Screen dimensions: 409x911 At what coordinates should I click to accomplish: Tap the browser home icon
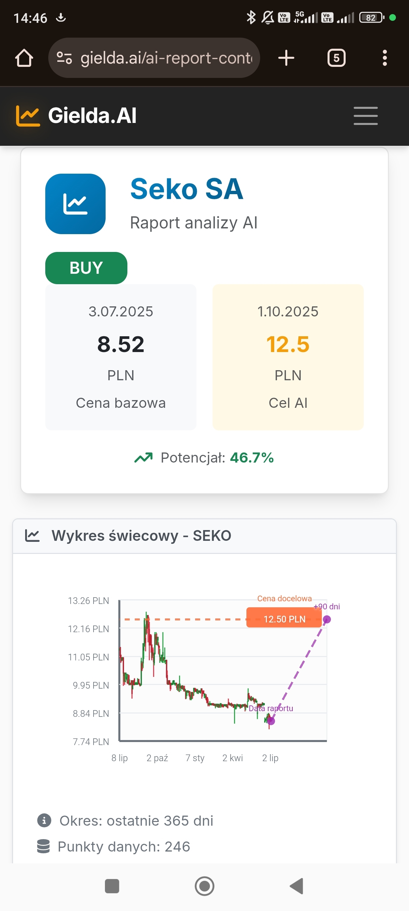(24, 58)
